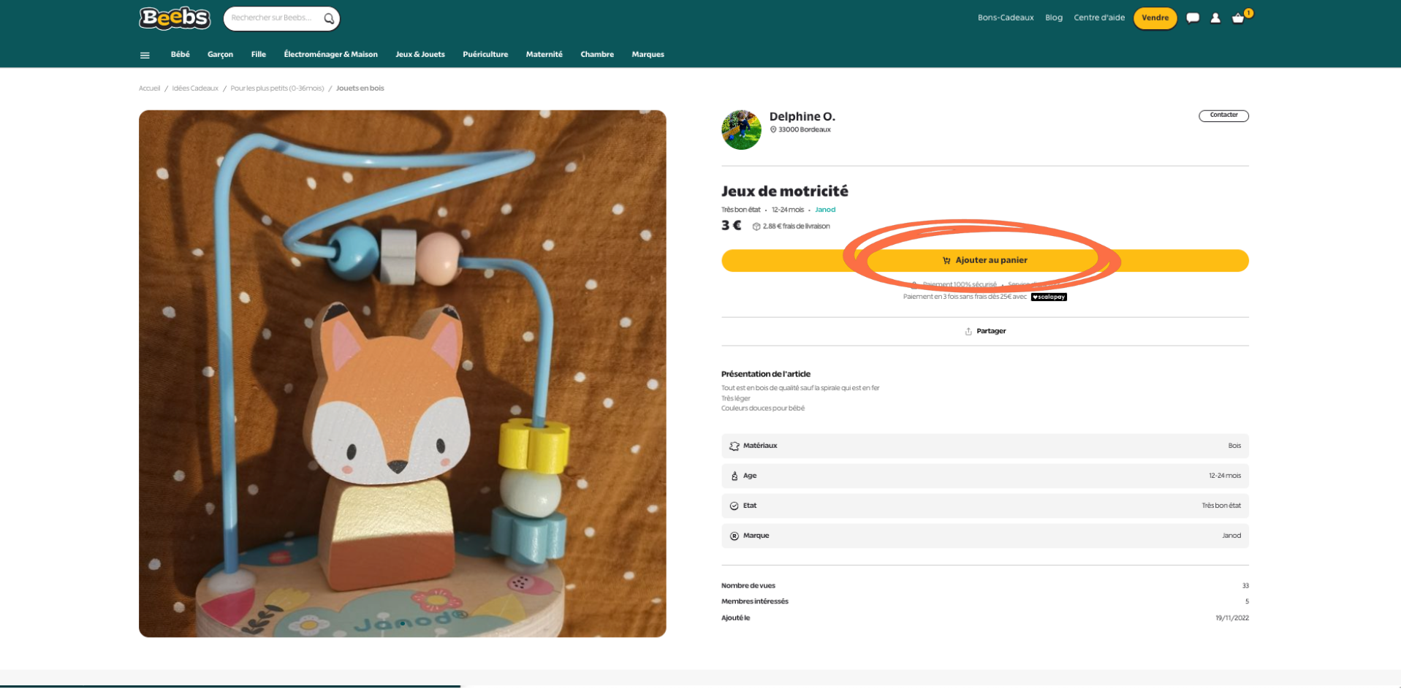Open the Chambre menu
The height and width of the screenshot is (689, 1401).
pyautogui.click(x=597, y=54)
